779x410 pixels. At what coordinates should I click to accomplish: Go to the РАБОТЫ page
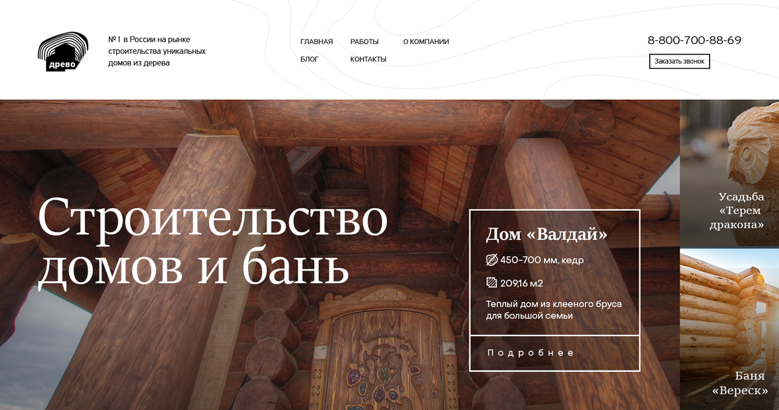pos(364,42)
